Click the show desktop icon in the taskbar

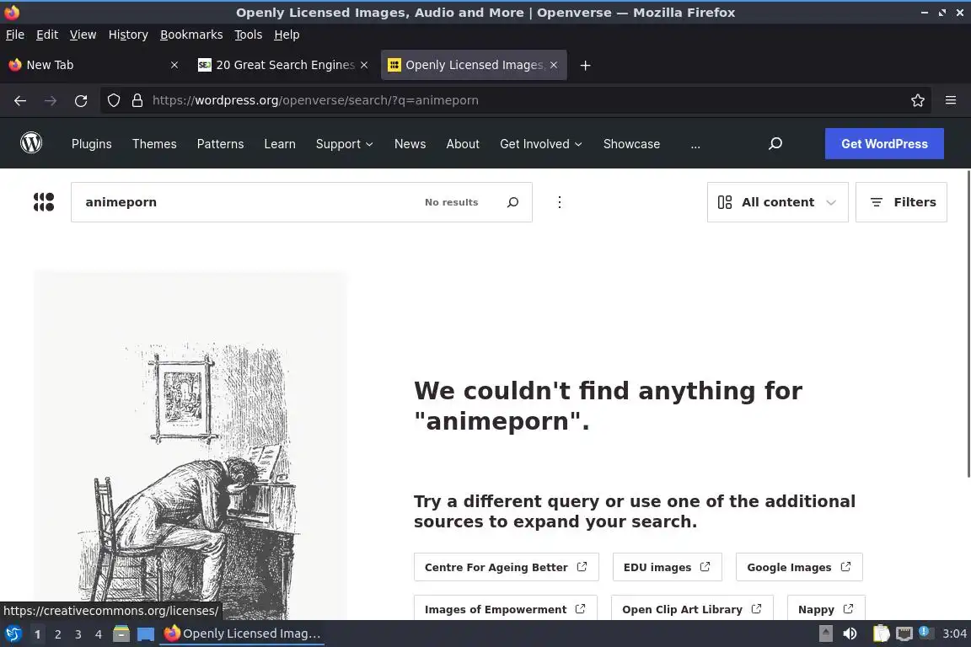146,634
